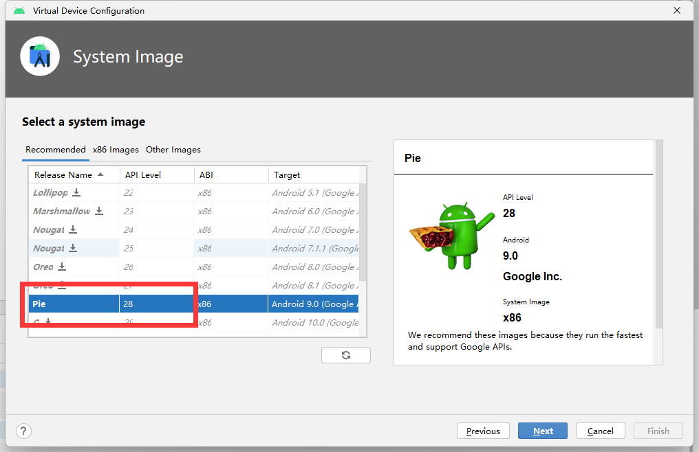Screen dimensions: 699x452
Task: Select the Pie row in table
Action: click(x=194, y=304)
